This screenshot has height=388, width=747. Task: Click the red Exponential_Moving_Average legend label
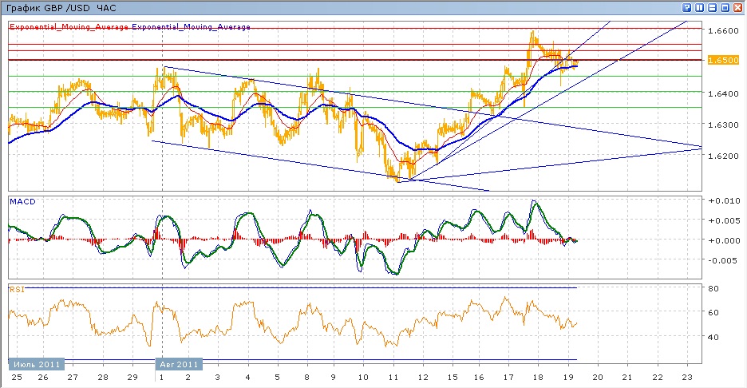(x=69, y=27)
